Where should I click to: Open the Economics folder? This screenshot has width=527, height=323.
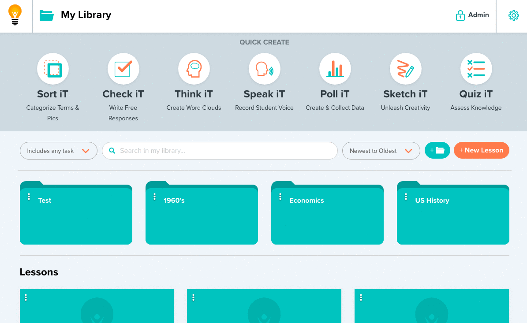tap(327, 213)
